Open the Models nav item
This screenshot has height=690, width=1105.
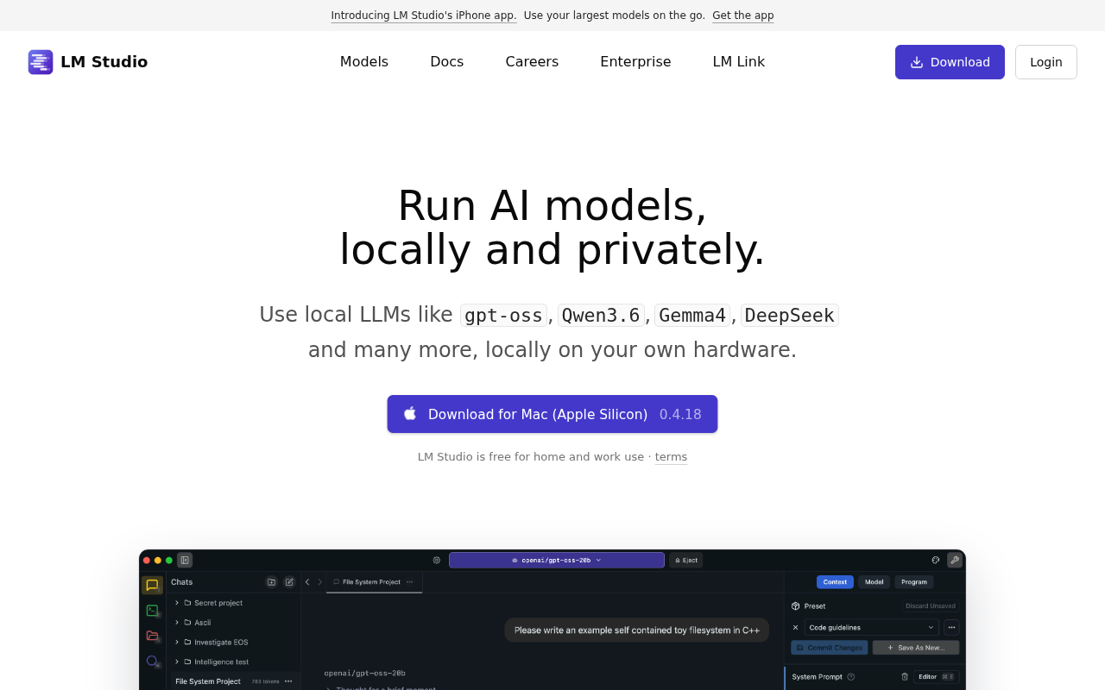point(364,62)
